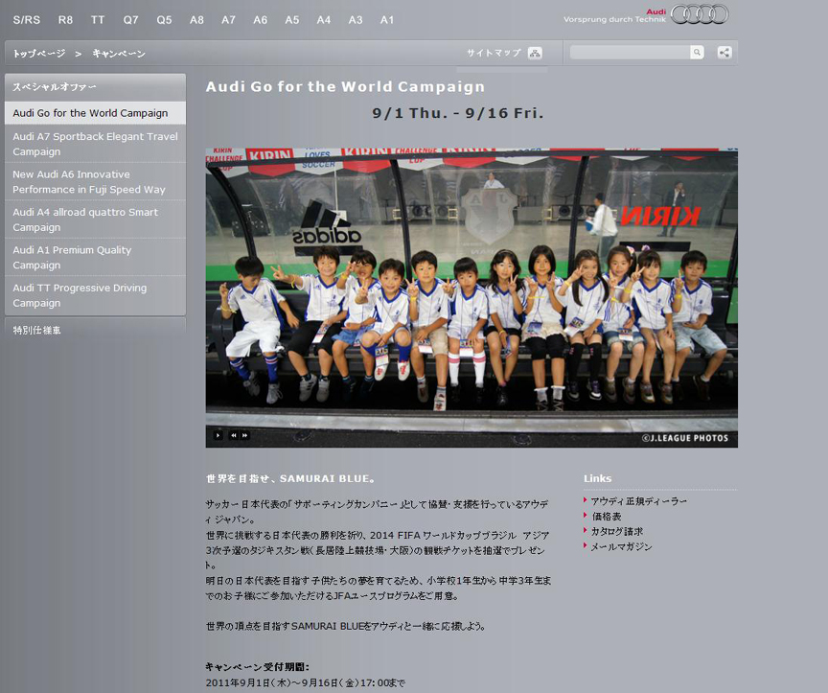The height and width of the screenshot is (693, 828).
Task: Go to the previous slideshow image
Action: pyautogui.click(x=233, y=434)
